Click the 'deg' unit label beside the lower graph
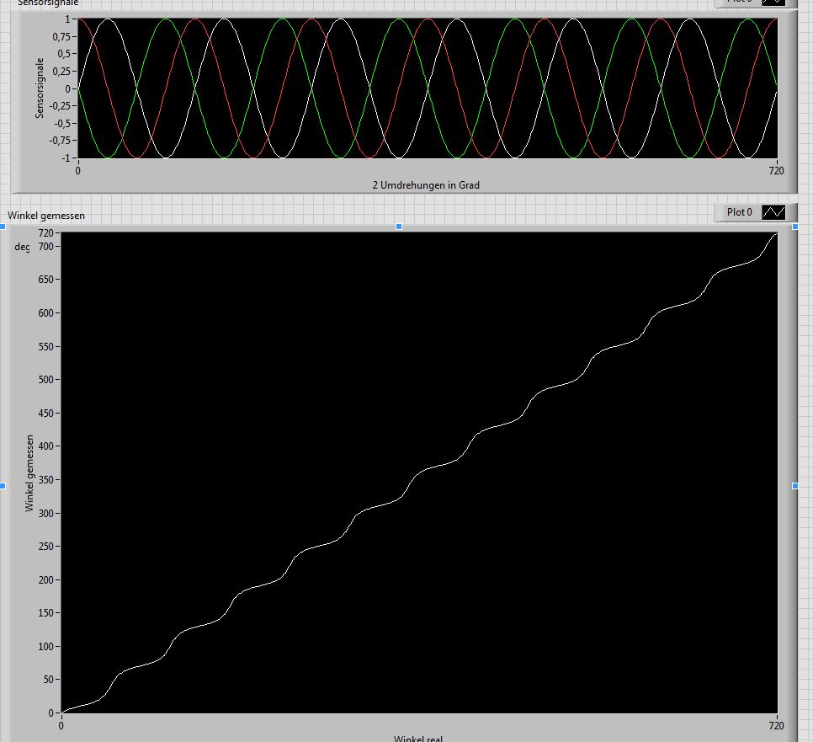Viewport: 813px width, 742px height. 22,247
